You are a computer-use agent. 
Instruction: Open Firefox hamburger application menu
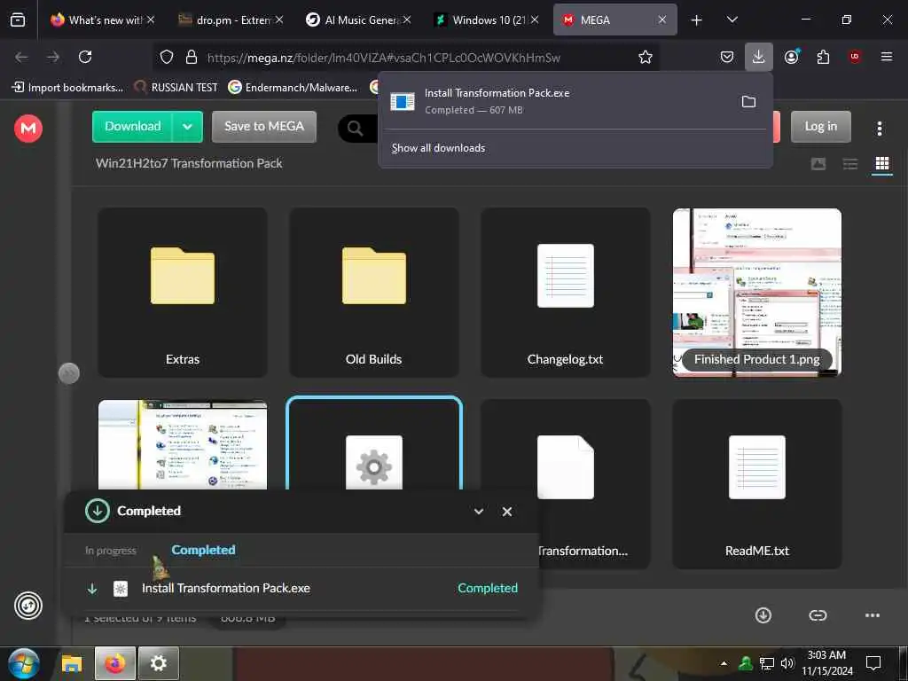coord(886,57)
